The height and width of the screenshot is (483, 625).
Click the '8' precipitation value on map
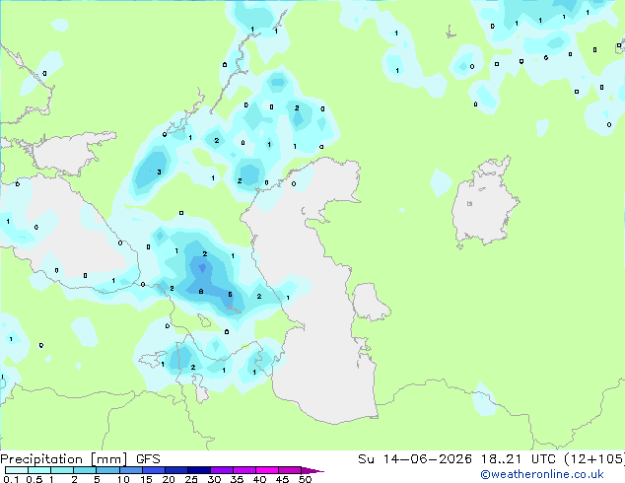(201, 292)
